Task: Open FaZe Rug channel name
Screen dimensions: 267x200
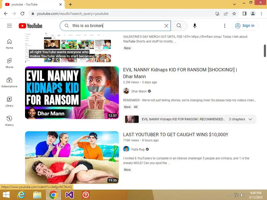Action: coord(138,149)
